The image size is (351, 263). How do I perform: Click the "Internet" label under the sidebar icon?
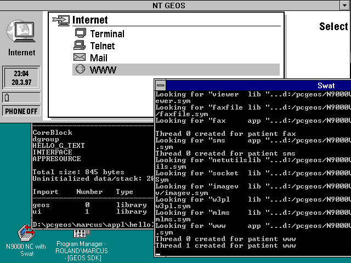pyautogui.click(x=22, y=53)
